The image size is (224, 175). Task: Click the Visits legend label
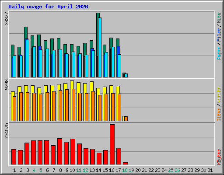219,95
